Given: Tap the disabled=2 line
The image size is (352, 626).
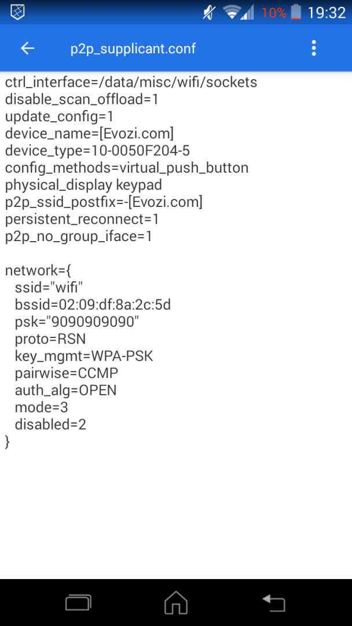Looking at the screenshot, I should pyautogui.click(x=50, y=424).
